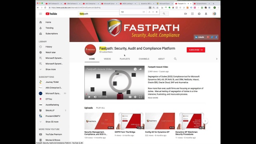
Task: Open the account avatar menu
Action: pos(214,14)
